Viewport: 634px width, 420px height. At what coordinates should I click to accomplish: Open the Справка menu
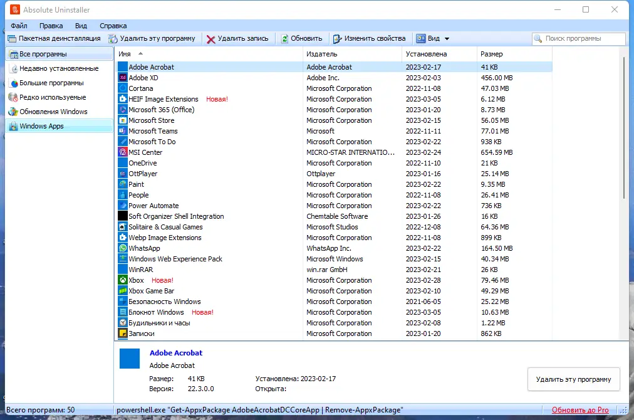pyautogui.click(x=113, y=26)
